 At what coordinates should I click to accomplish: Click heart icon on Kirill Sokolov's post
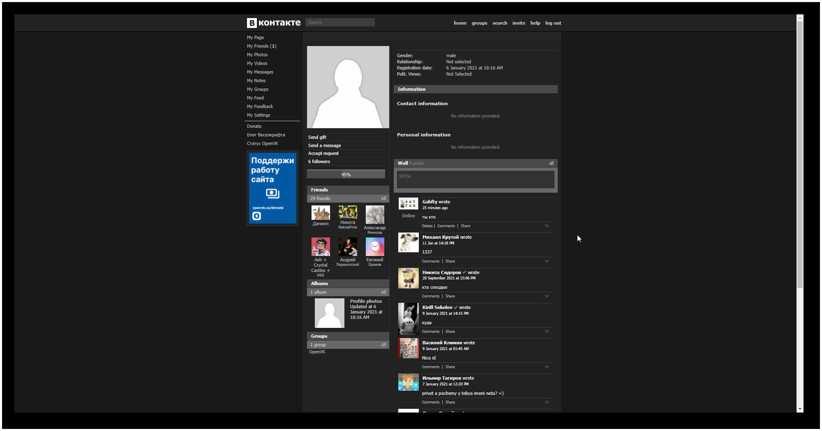547,332
